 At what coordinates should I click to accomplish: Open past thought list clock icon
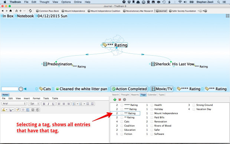coord(21,89)
